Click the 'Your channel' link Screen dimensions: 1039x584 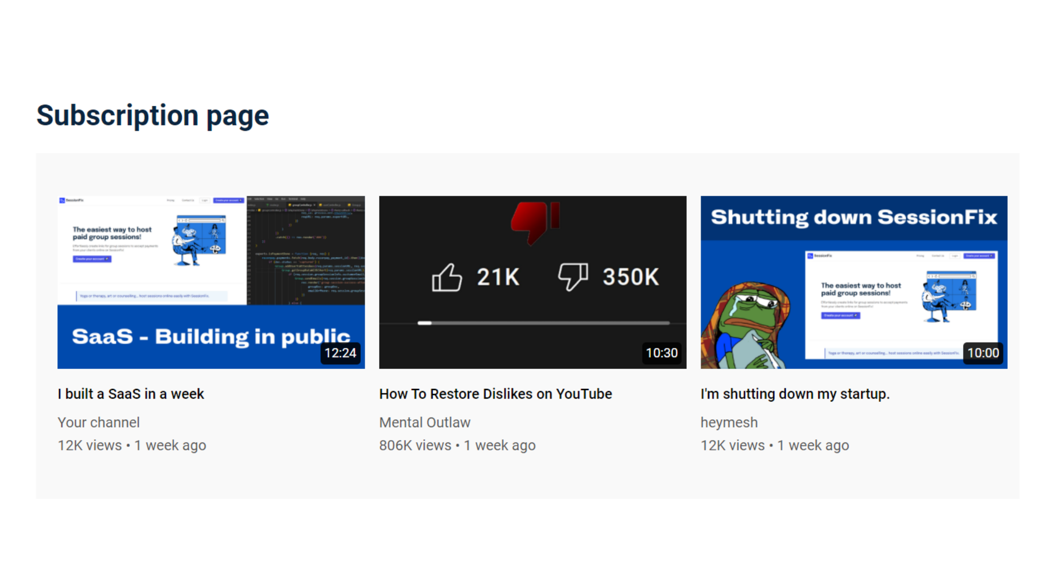(99, 423)
